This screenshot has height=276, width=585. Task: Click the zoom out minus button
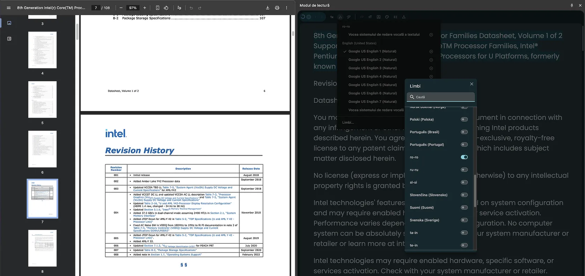121,8
